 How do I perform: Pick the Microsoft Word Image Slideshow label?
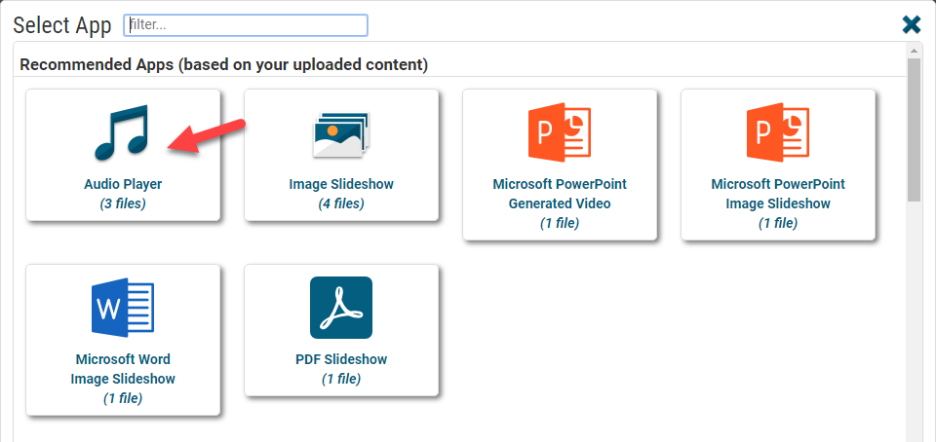(x=123, y=369)
